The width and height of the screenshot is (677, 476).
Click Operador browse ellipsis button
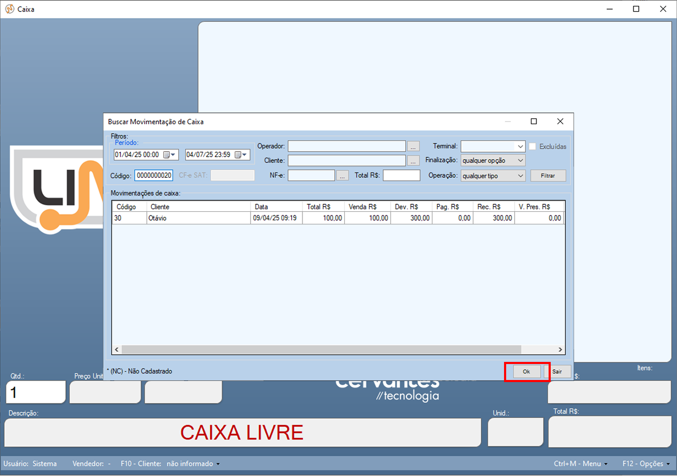pyautogui.click(x=413, y=146)
